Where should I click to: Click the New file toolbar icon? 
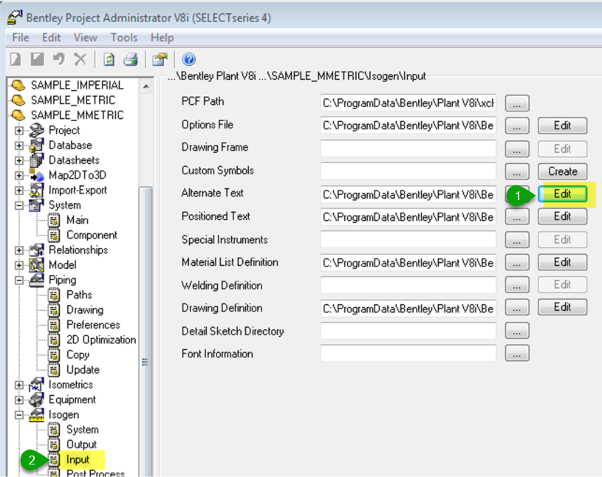[16, 60]
